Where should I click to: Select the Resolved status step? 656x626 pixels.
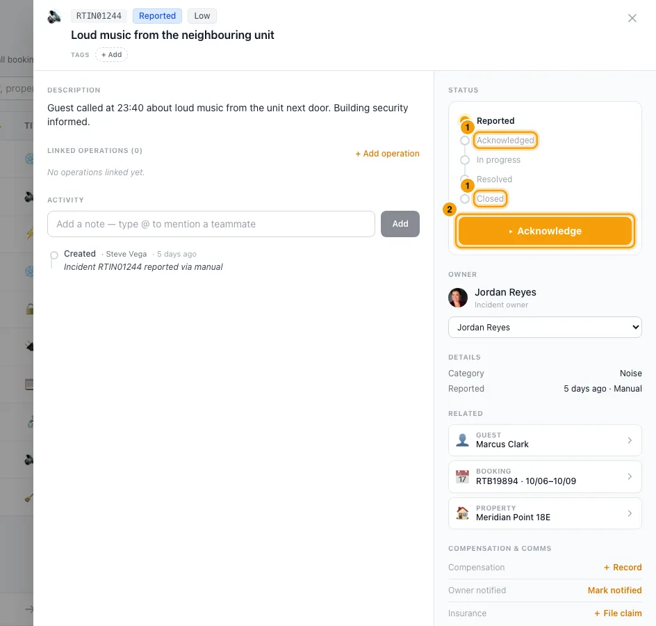(494, 179)
